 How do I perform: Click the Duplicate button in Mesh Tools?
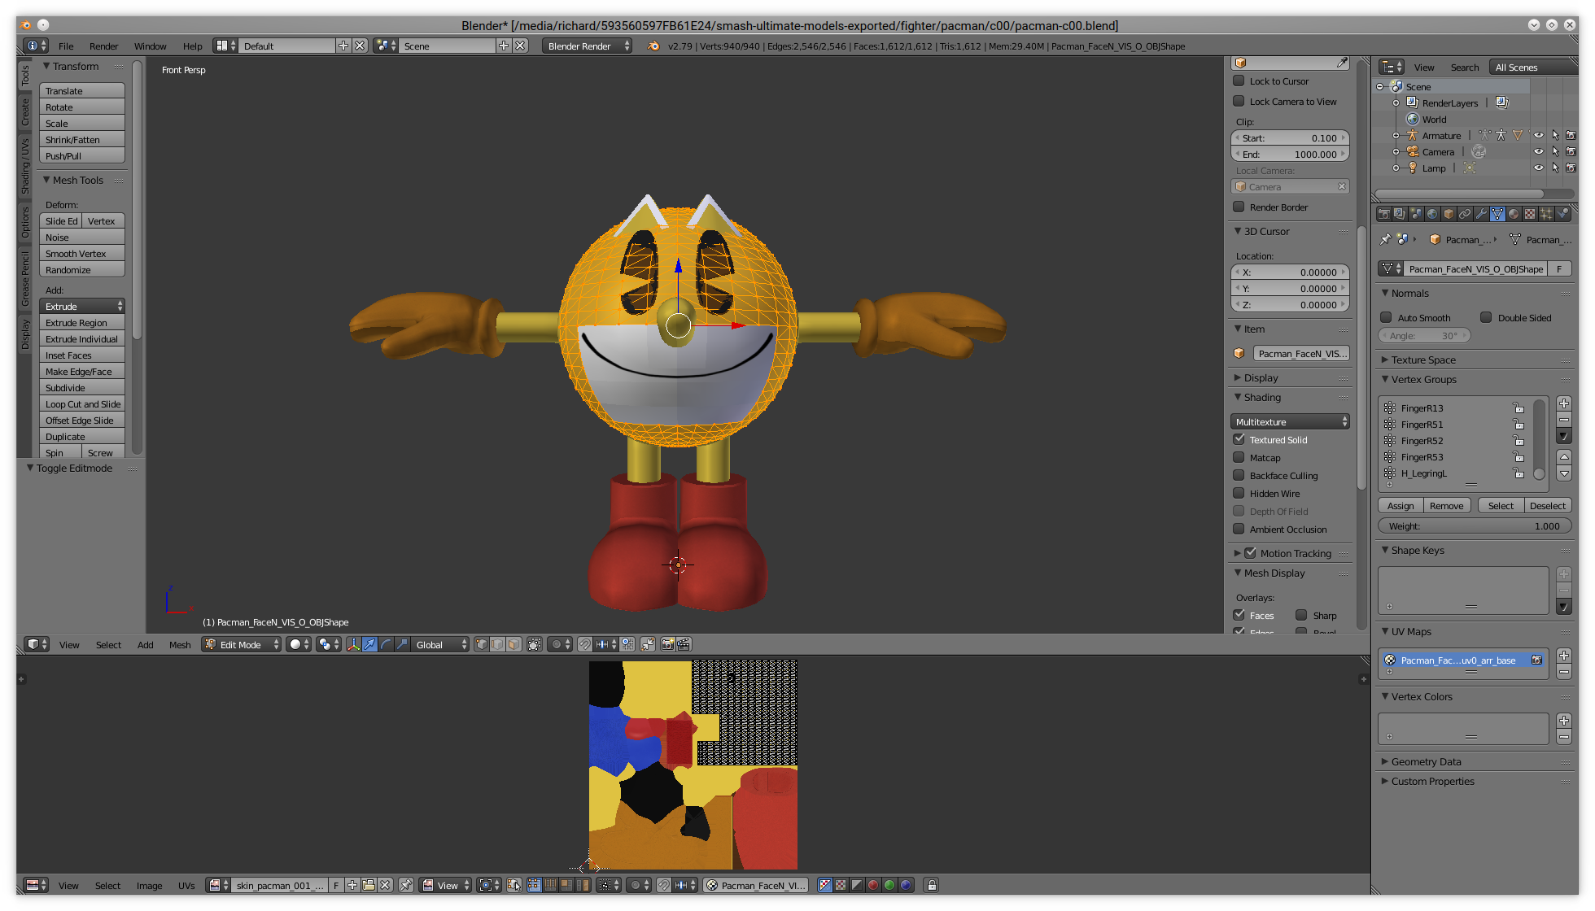pos(82,436)
